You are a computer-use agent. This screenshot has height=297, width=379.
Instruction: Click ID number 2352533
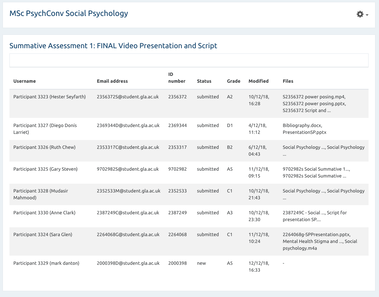[177, 191]
